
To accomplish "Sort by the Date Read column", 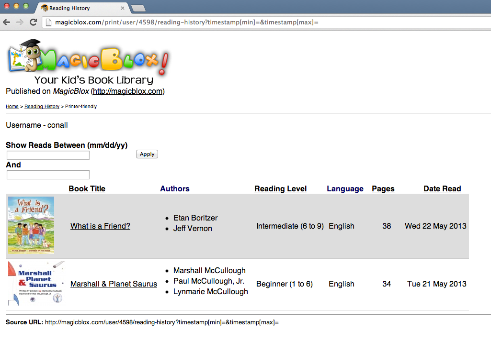I will [442, 188].
